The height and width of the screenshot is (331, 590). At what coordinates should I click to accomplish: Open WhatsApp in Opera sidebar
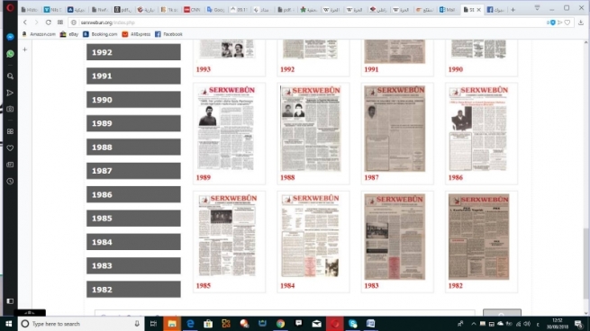[10, 54]
